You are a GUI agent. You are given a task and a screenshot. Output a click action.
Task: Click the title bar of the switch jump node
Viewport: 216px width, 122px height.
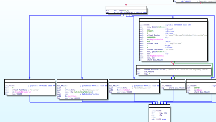tap(126, 8)
